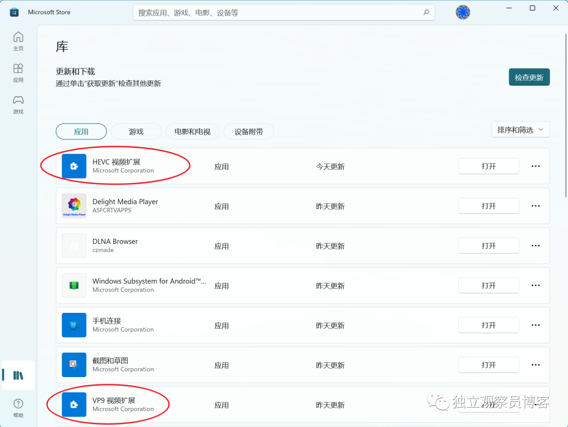The width and height of the screenshot is (568, 427).
Task: Select the 电影和电视 filter tab
Action: click(192, 131)
